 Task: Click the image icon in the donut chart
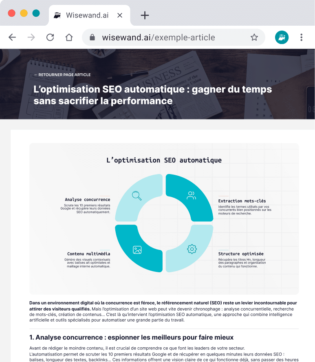[137, 249]
